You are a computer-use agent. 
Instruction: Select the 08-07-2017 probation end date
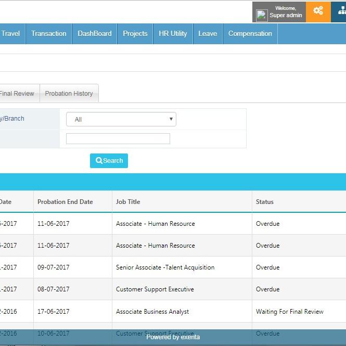54,289
